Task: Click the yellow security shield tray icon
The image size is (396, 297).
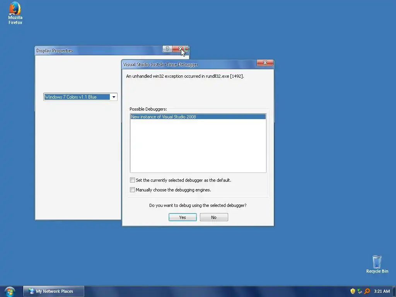Action: 353,291
